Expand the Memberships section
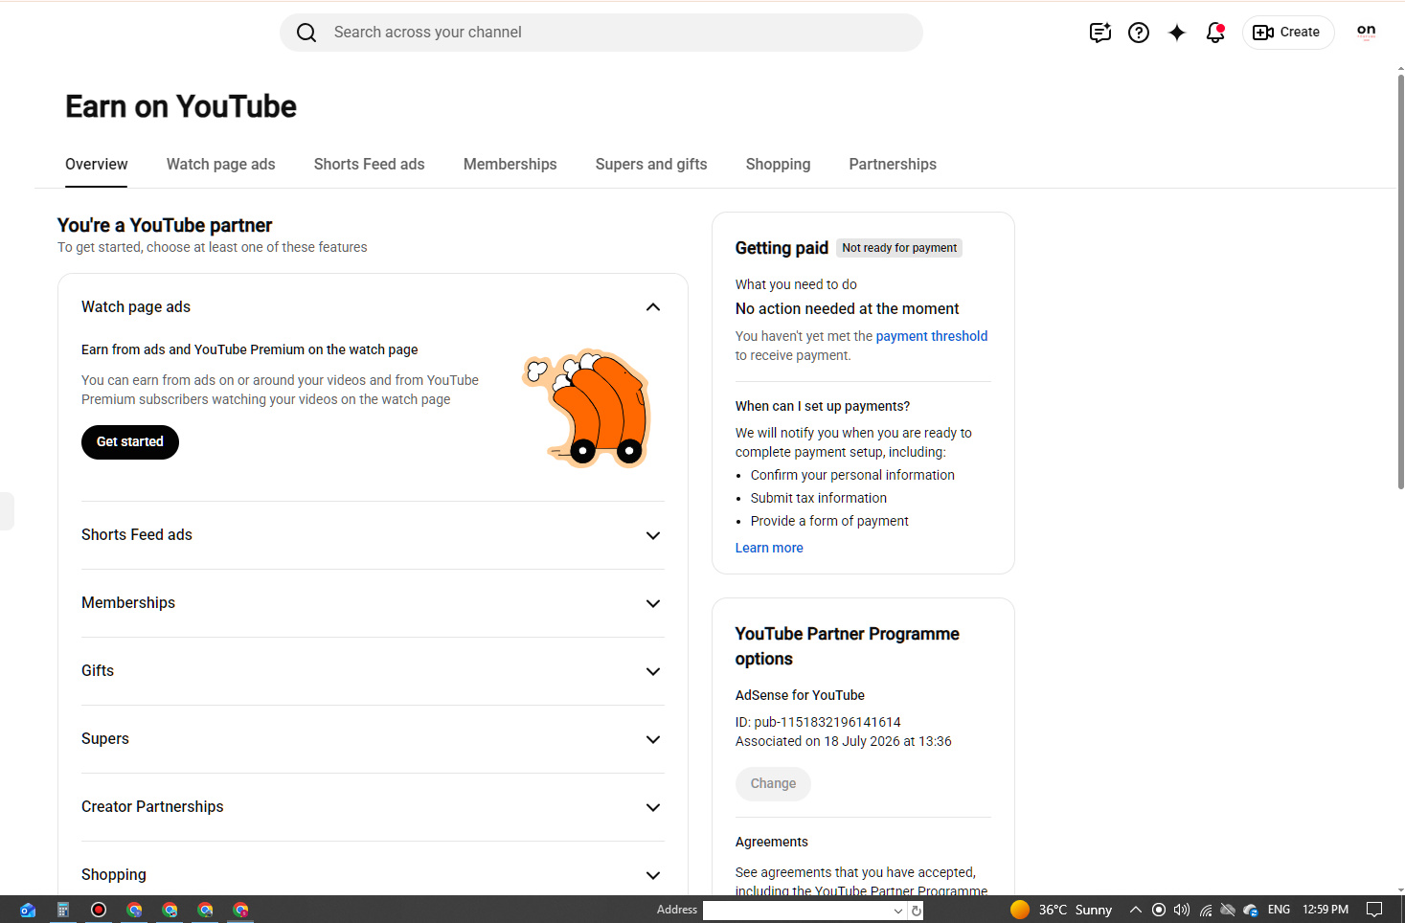 tap(653, 603)
